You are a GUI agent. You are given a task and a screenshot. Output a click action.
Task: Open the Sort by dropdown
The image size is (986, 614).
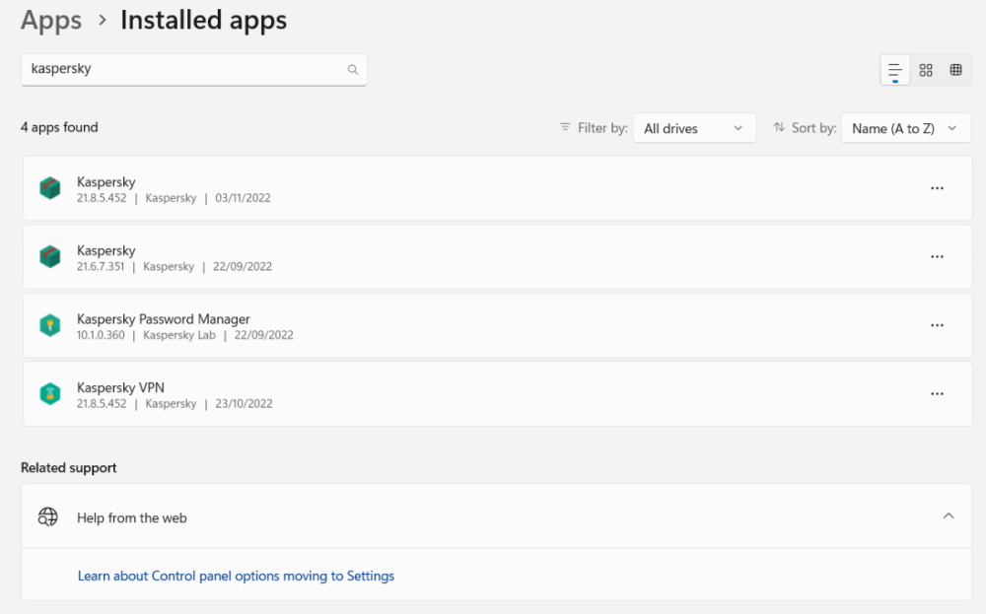click(x=905, y=127)
